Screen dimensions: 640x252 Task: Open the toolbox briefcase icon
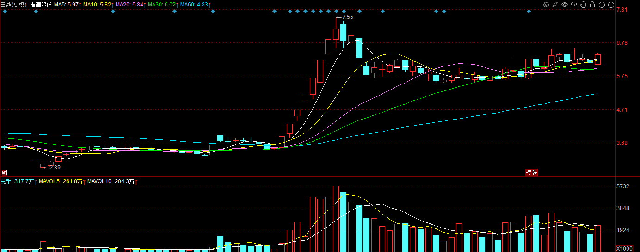point(574,5)
